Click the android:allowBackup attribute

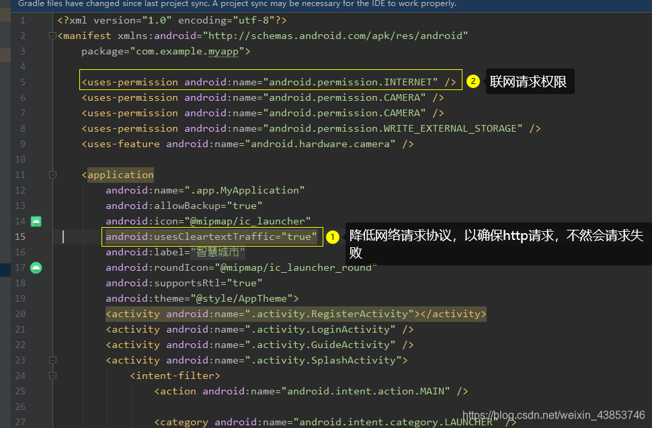pos(184,206)
